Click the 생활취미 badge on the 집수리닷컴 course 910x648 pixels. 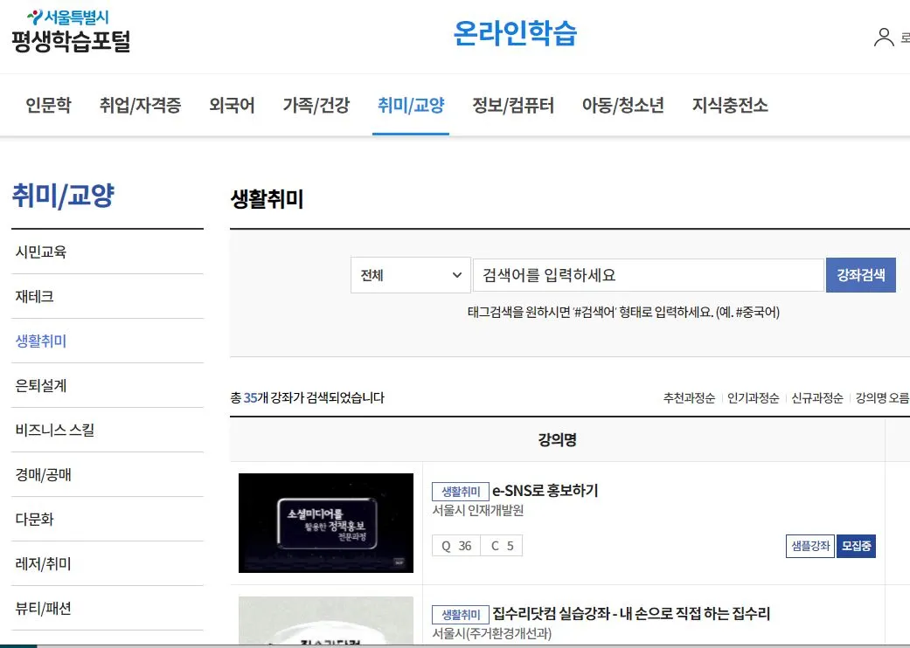pyautogui.click(x=460, y=614)
